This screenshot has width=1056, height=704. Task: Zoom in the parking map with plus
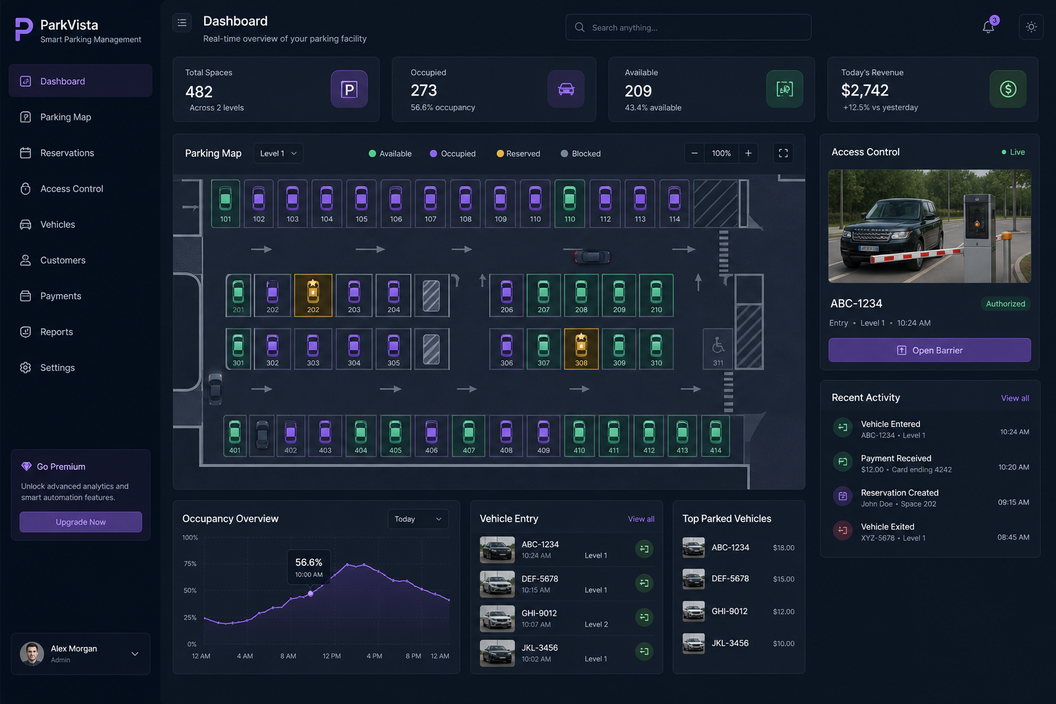[x=748, y=153]
